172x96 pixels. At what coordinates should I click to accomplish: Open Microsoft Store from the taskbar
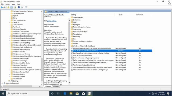coord(77,94)
